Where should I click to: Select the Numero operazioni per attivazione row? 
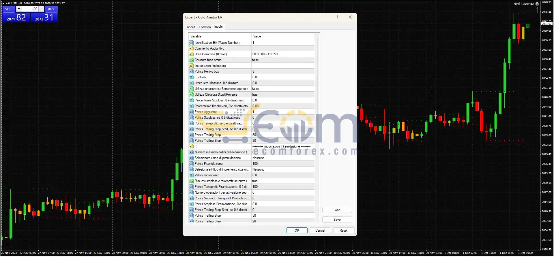[x=251, y=192]
